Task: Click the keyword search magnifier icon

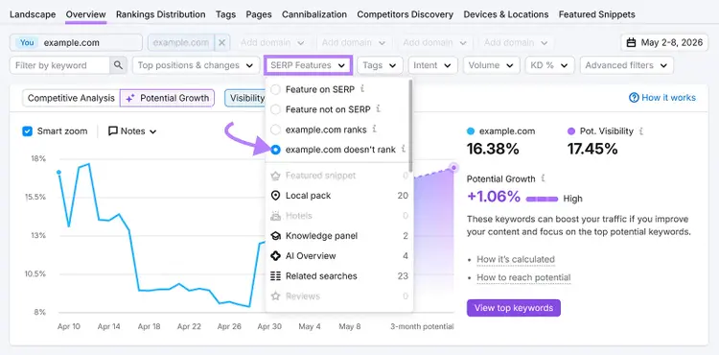Action: pyautogui.click(x=118, y=65)
